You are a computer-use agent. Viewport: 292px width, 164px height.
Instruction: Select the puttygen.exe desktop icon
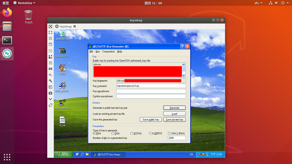[62, 104]
